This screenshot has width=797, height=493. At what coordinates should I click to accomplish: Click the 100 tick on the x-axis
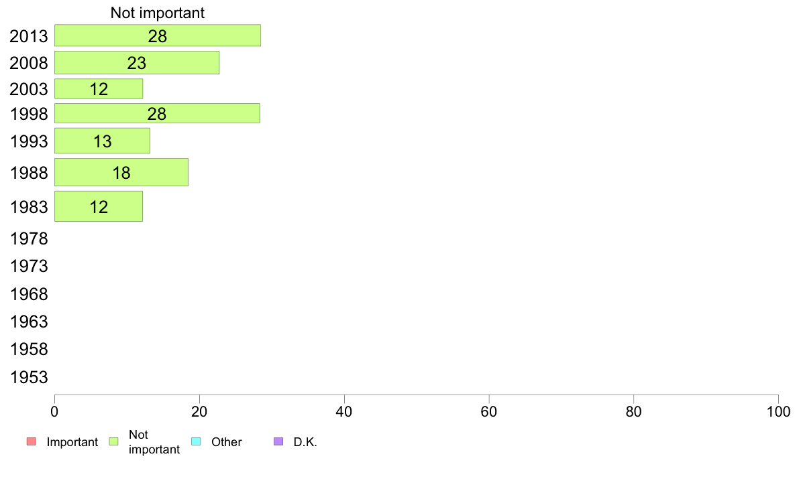[x=778, y=411]
